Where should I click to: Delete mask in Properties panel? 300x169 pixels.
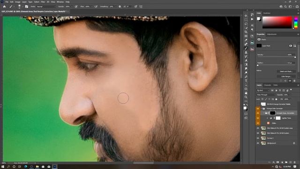coord(294,81)
